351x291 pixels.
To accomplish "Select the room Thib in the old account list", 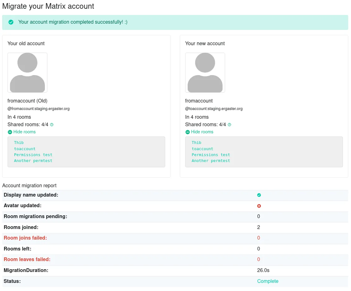I will pyautogui.click(x=18, y=142).
